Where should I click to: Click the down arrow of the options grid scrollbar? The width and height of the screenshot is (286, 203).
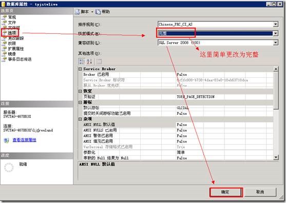pos(276,157)
